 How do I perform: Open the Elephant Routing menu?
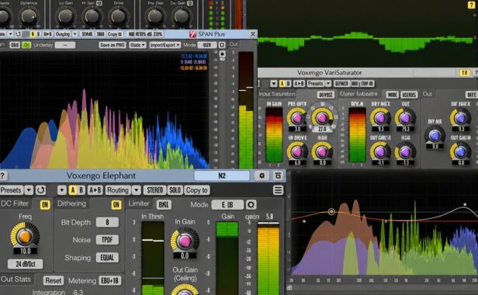[x=118, y=190]
